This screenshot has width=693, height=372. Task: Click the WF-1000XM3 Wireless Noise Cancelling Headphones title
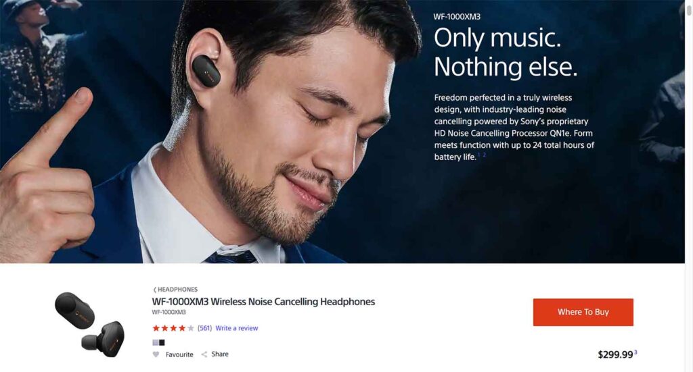[x=263, y=302]
